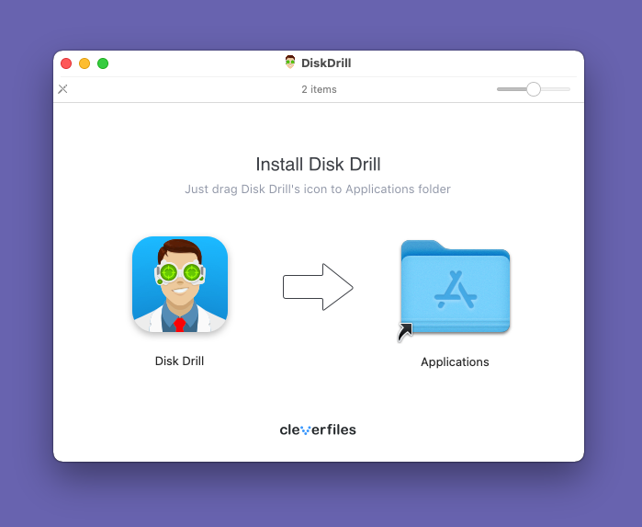Open the Applications folder shortcut
This screenshot has width=642, height=527.
coord(455,287)
